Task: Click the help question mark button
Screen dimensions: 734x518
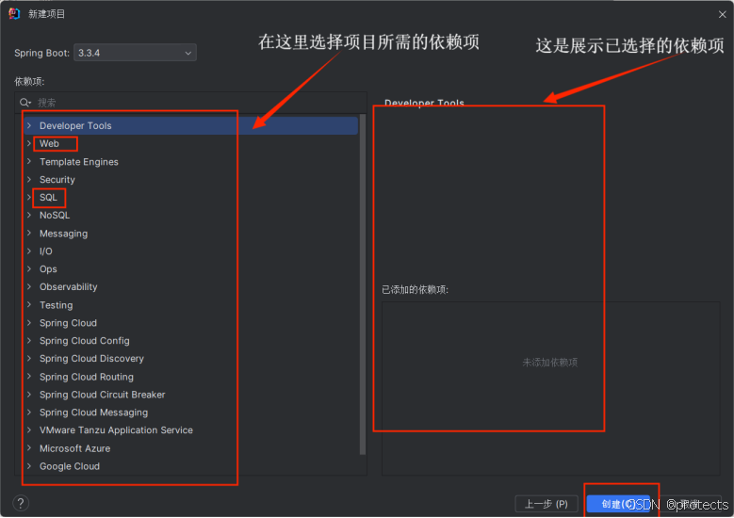Action: coord(21,503)
